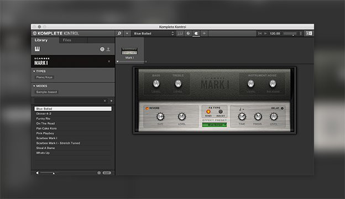Click the play transport button
The height and width of the screenshot is (199, 345).
point(265,33)
